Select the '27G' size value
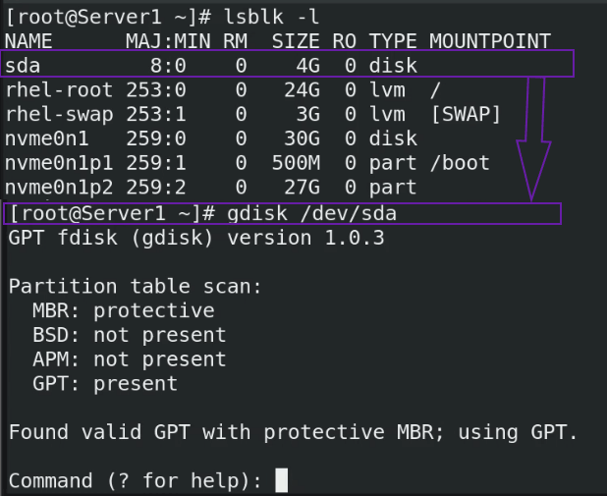The image size is (607, 496). [x=302, y=188]
